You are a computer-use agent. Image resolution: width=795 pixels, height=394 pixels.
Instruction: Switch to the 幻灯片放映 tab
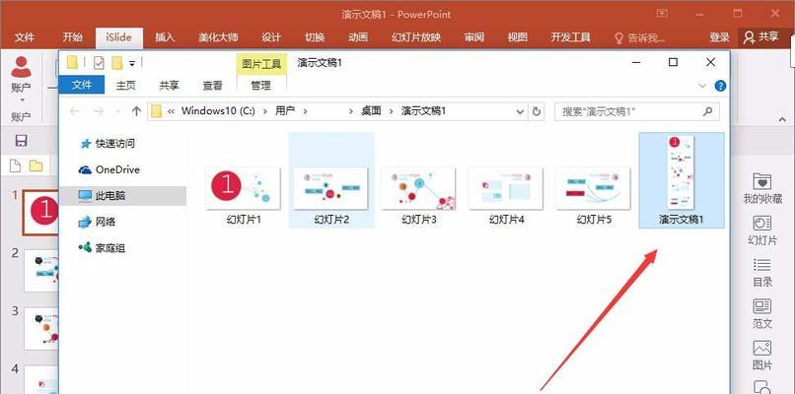416,37
